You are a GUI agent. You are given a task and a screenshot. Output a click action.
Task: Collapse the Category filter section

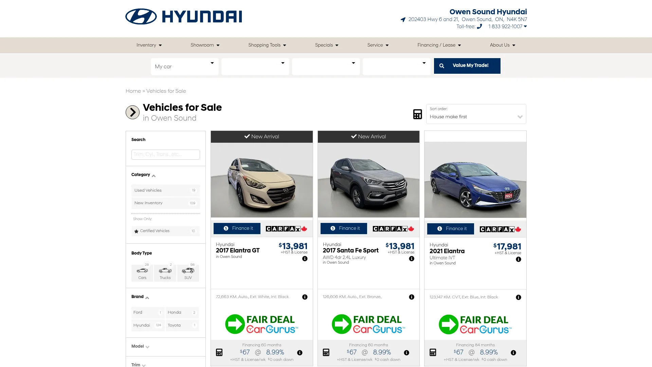coord(143,175)
